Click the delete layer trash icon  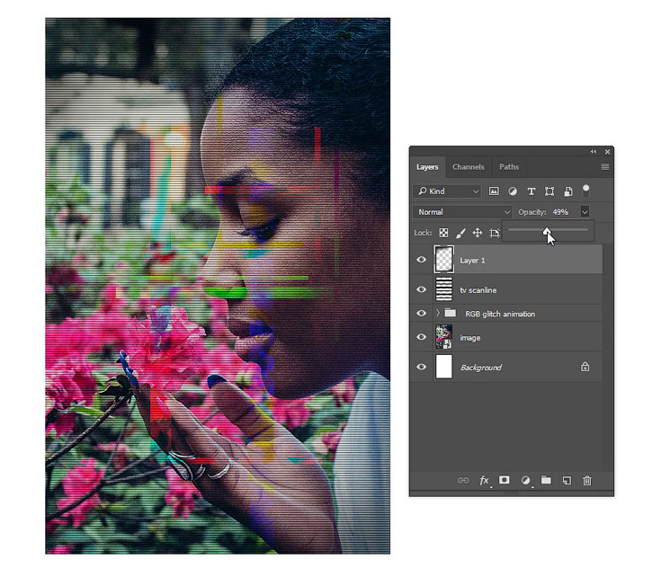586,480
